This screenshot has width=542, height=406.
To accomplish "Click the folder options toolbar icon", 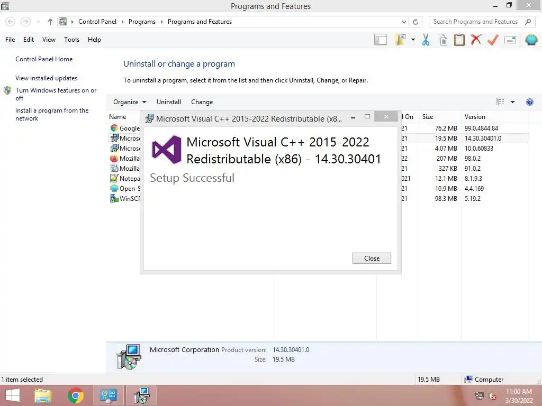I will point(400,40).
